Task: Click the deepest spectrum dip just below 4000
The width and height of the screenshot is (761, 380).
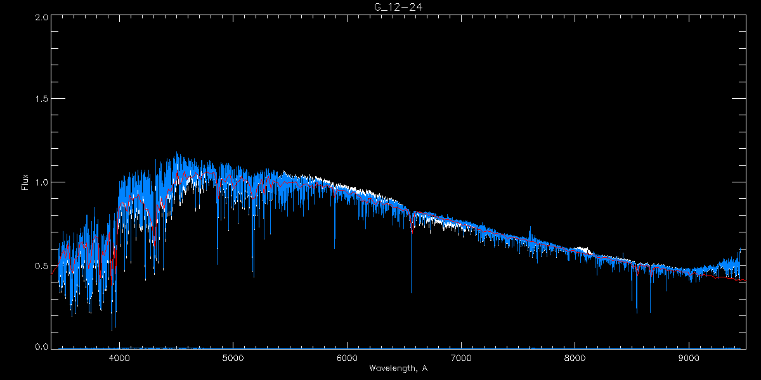Action: click(112, 329)
